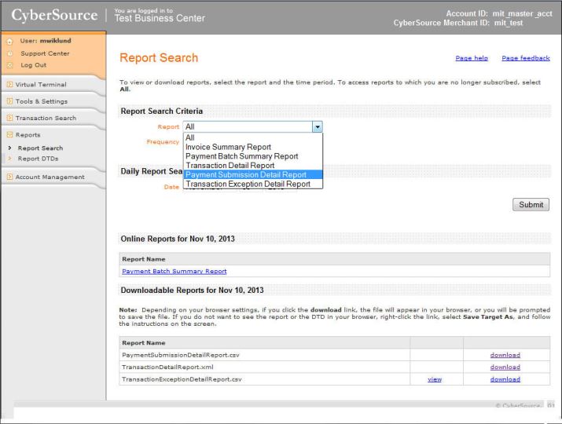Click the Tools & Settings arrow icon
The width and height of the screenshot is (562, 424).
coord(9,101)
